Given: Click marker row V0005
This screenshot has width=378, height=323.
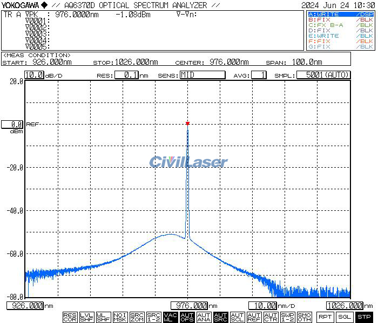Looking at the screenshot, I should pos(37,46).
